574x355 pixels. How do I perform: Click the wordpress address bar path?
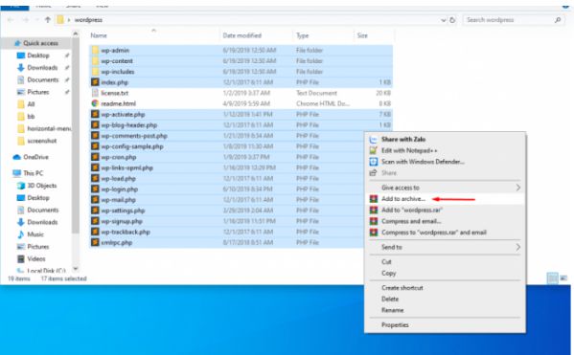tap(88, 20)
